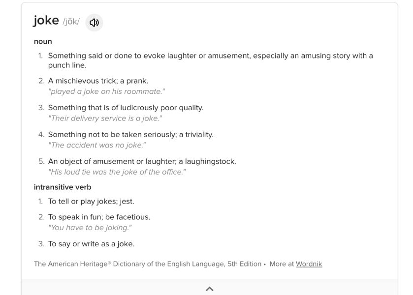Click the example "You have to be joking"
Viewport: 413px width, 295px height.
pyautogui.click(x=90, y=228)
